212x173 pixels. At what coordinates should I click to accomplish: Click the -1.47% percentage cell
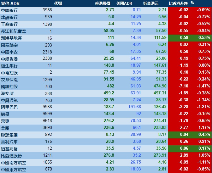click(x=203, y=86)
